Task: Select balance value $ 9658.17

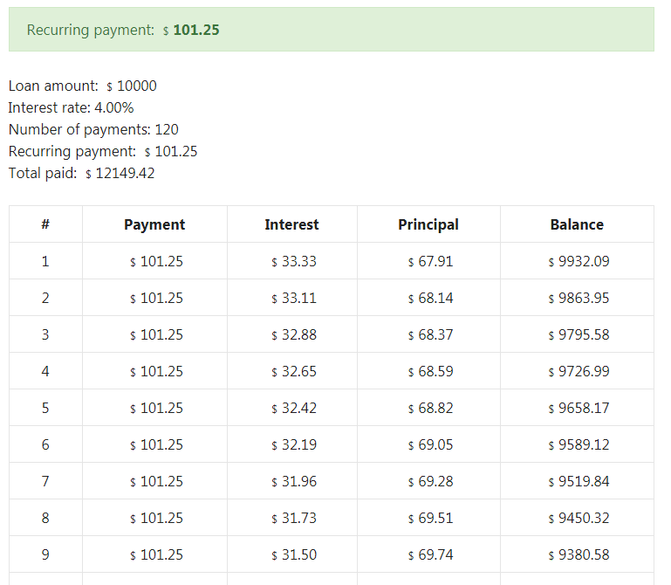Action: pos(579,408)
